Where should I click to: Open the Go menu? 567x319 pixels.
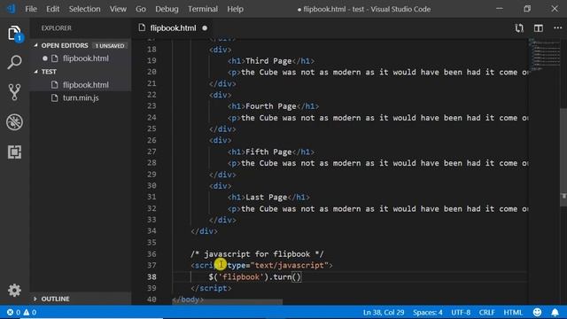(x=141, y=9)
